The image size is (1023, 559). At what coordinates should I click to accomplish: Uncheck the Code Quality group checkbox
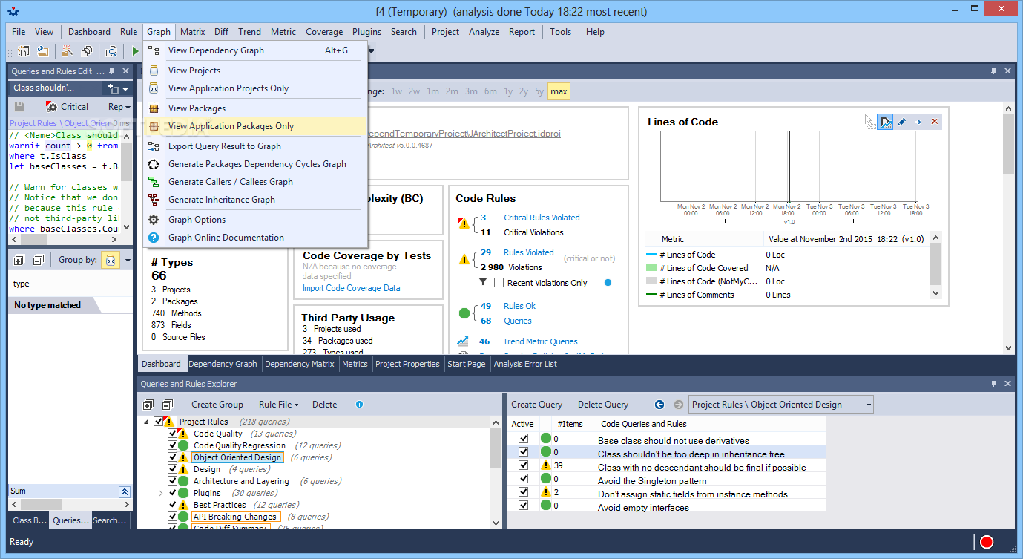[x=173, y=434]
